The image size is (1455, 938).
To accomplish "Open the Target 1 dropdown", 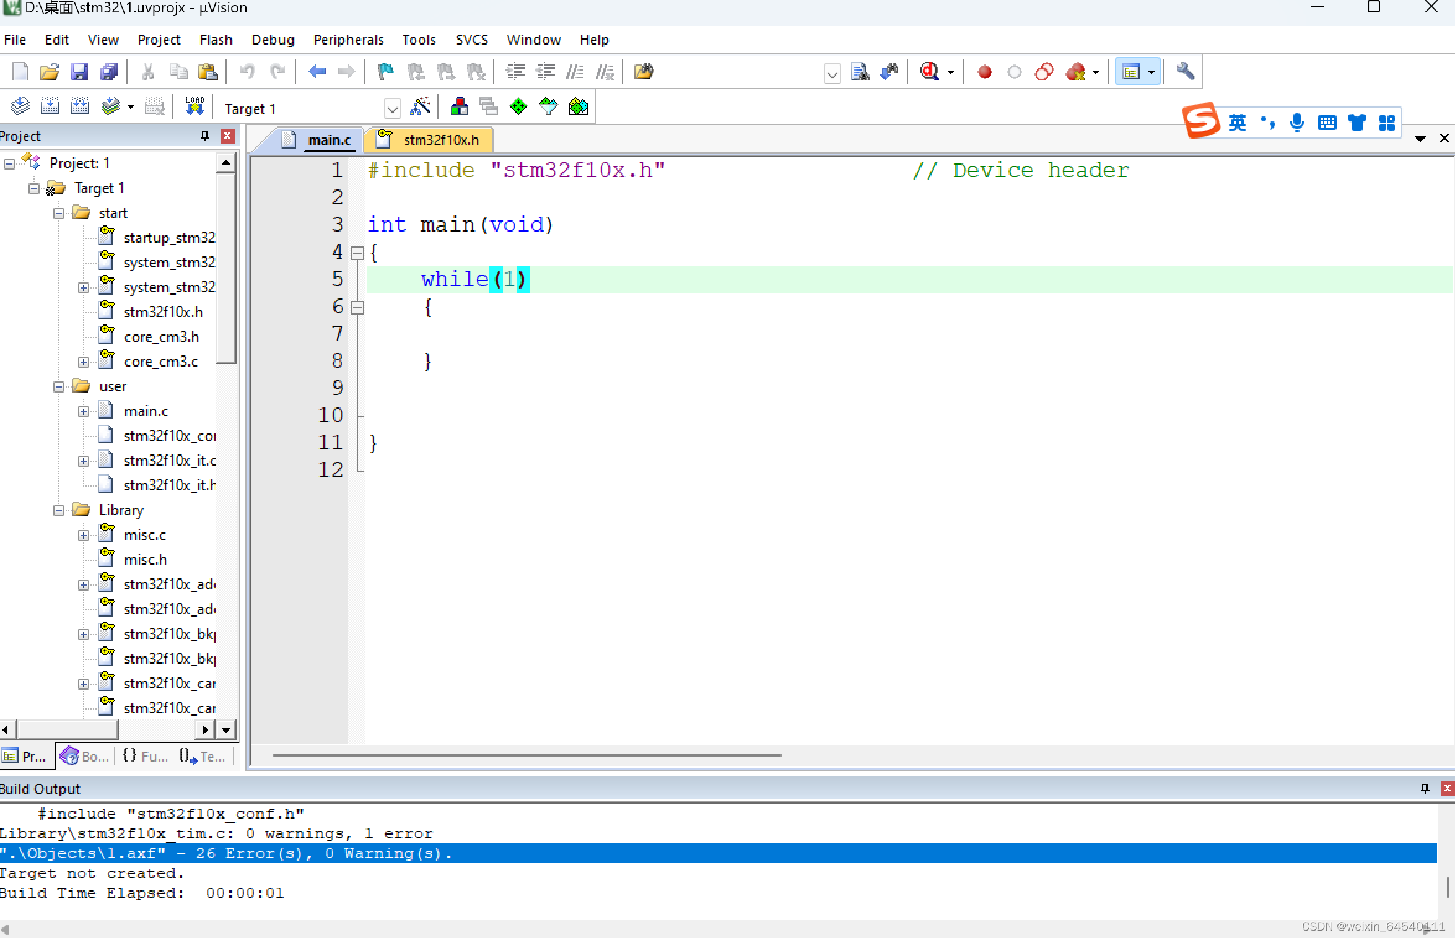I will coord(393,108).
